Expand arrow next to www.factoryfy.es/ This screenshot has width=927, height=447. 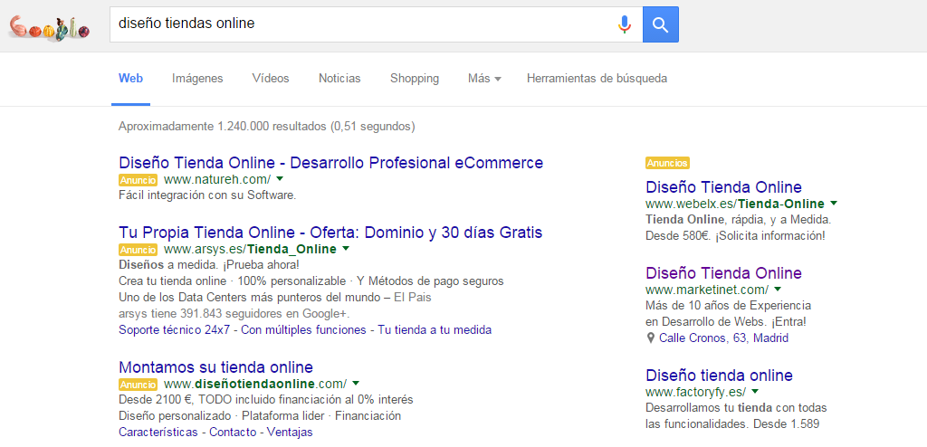(755, 391)
